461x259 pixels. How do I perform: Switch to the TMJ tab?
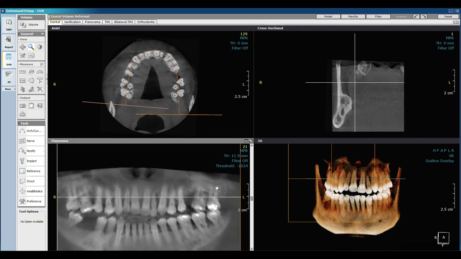pos(107,22)
